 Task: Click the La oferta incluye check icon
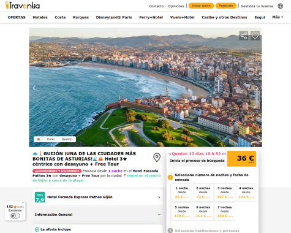coord(37,229)
